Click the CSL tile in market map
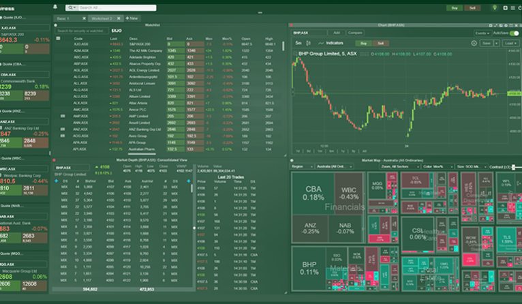 click(417, 233)
